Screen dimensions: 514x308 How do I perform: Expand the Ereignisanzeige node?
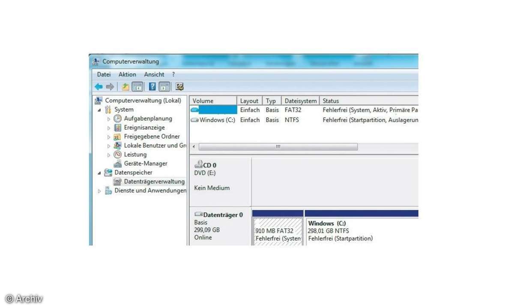(x=109, y=128)
